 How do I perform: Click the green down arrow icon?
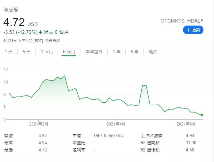click(x=41, y=32)
